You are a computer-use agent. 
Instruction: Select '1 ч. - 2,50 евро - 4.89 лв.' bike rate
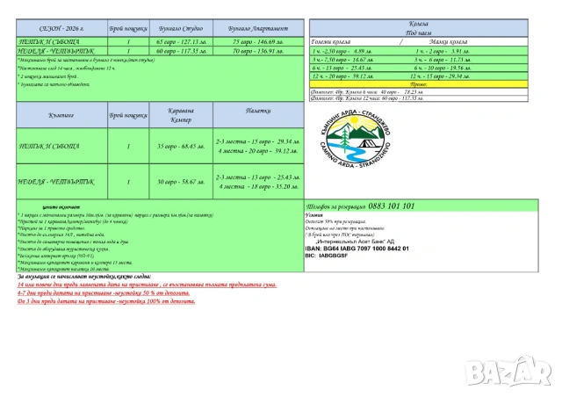(342, 51)
